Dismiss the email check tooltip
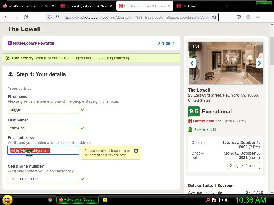 (x=136, y=151)
